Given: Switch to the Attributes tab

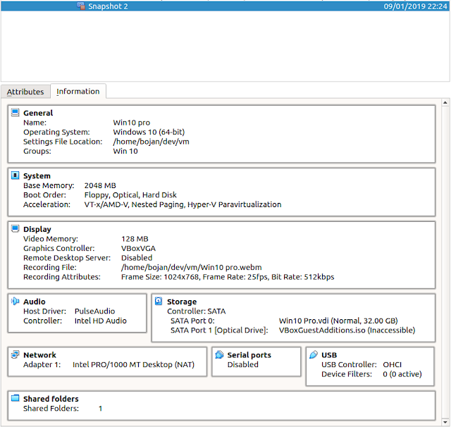Looking at the screenshot, I should tap(25, 92).
